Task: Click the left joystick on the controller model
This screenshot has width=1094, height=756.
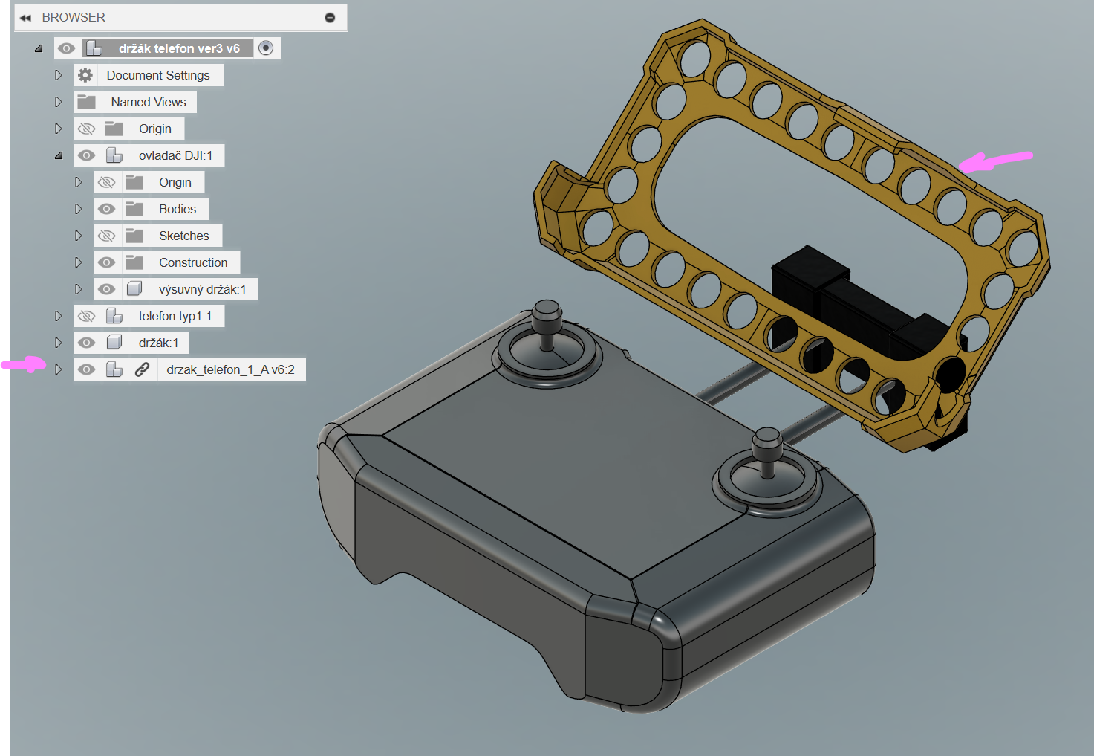Action: [x=547, y=327]
